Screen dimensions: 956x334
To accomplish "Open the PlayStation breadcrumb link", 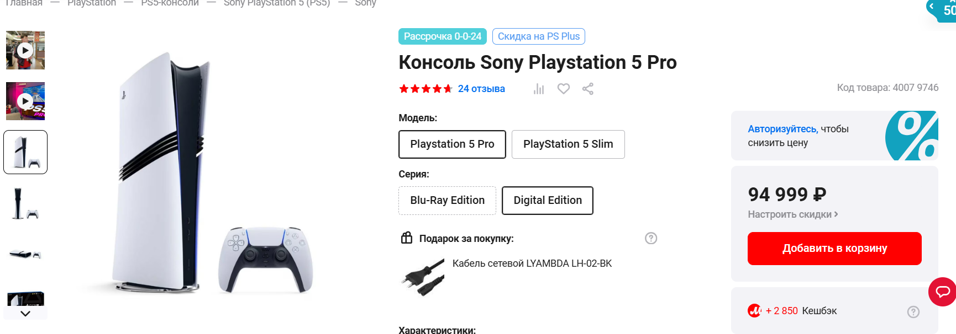I will 92,3.
